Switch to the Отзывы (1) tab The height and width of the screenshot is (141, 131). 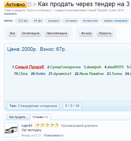[40, 117]
